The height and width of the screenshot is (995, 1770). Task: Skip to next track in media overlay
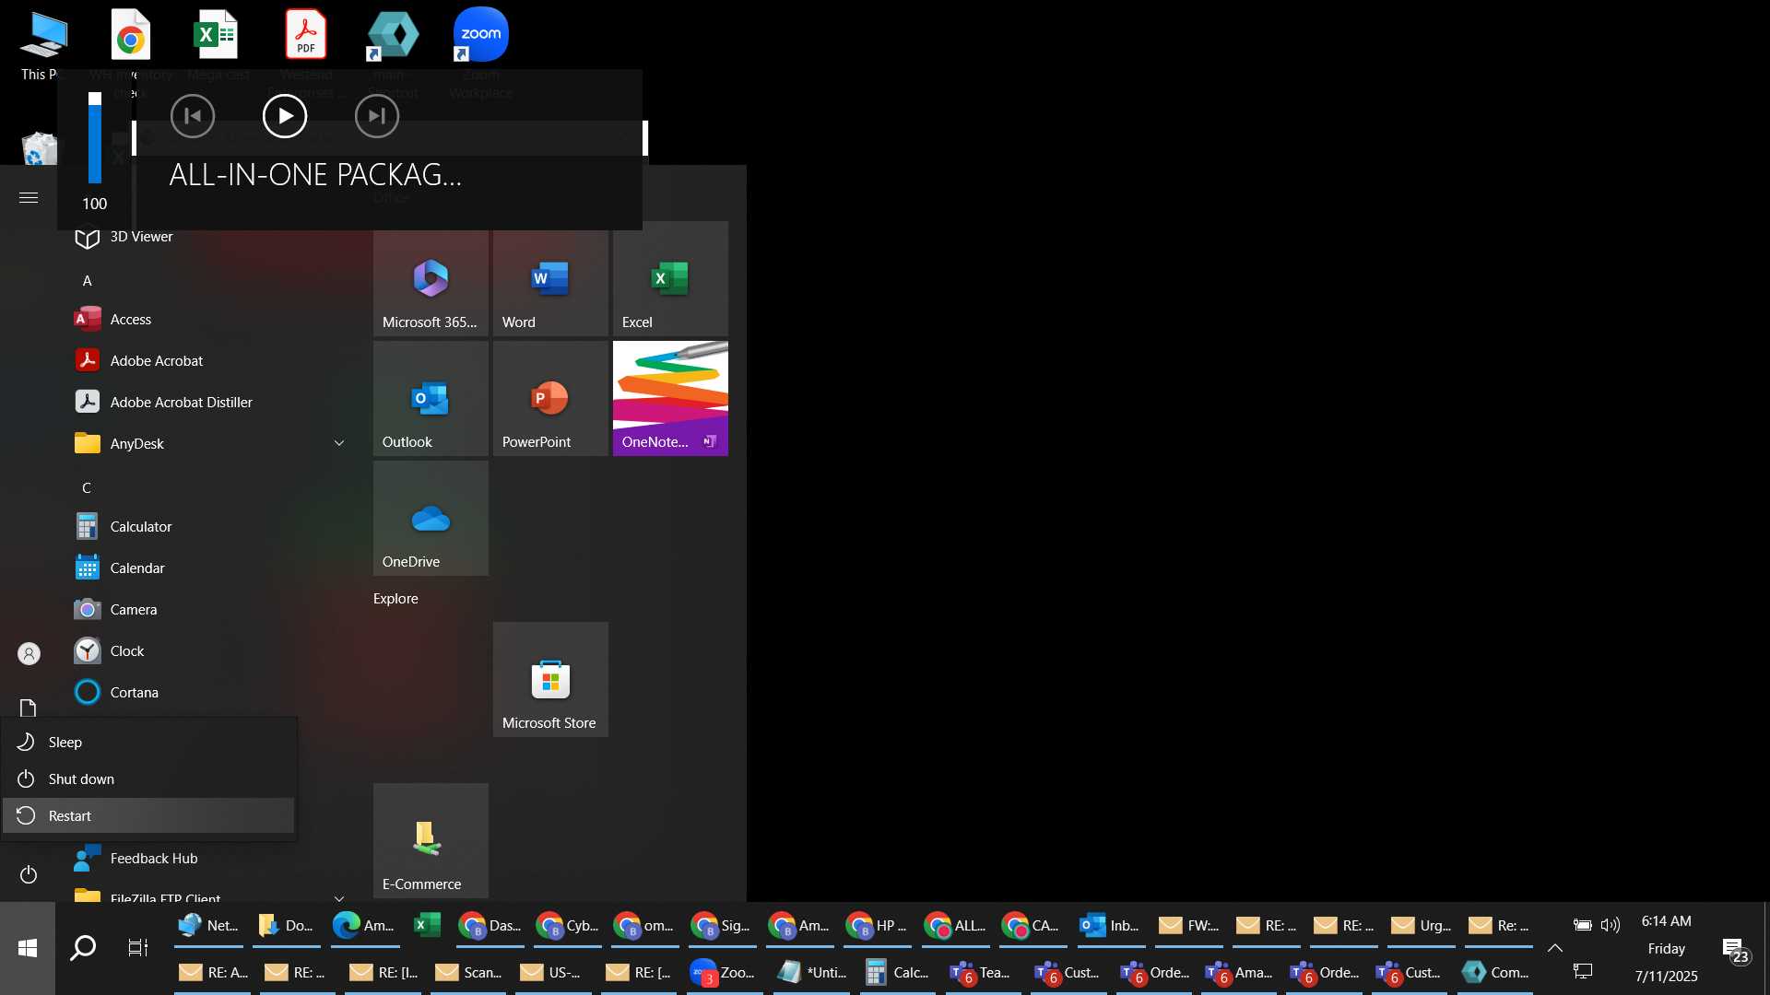377,116
